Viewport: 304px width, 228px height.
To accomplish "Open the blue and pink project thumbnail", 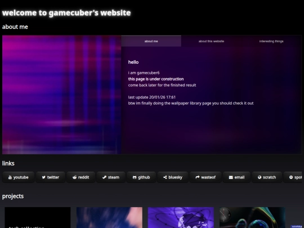I will [109, 217].
